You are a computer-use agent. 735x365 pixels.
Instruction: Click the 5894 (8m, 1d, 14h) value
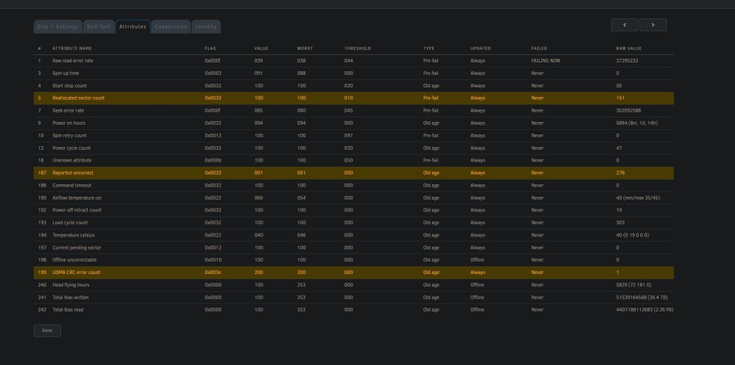(637, 123)
